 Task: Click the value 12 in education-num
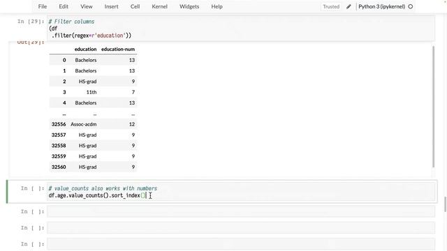[132, 124]
